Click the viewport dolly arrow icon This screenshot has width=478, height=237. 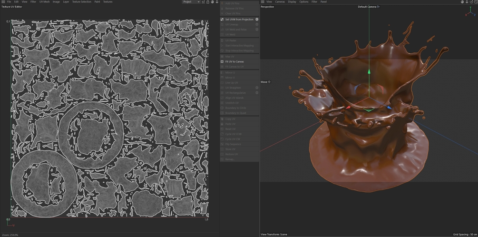pyautogui.click(x=466, y=2)
